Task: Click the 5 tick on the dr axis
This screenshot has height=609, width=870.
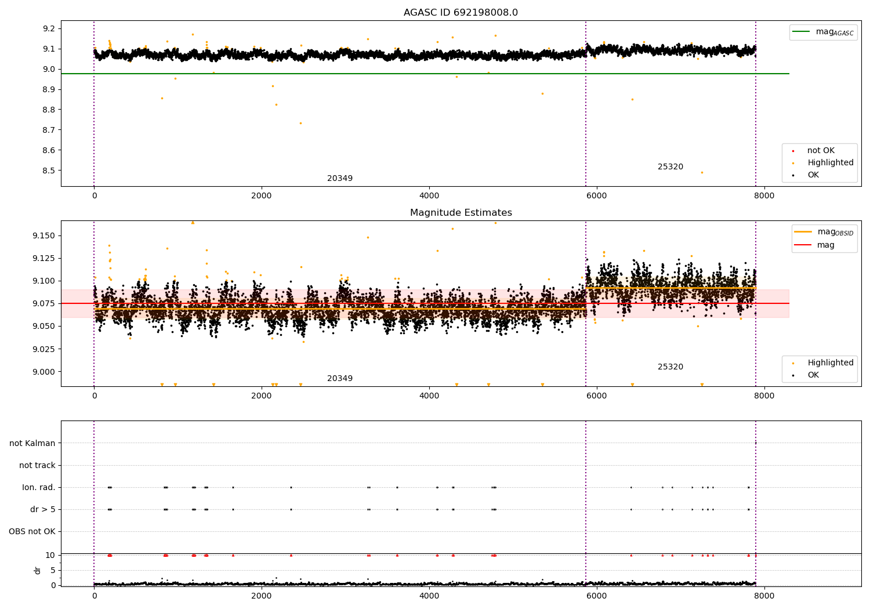Action: [53, 571]
